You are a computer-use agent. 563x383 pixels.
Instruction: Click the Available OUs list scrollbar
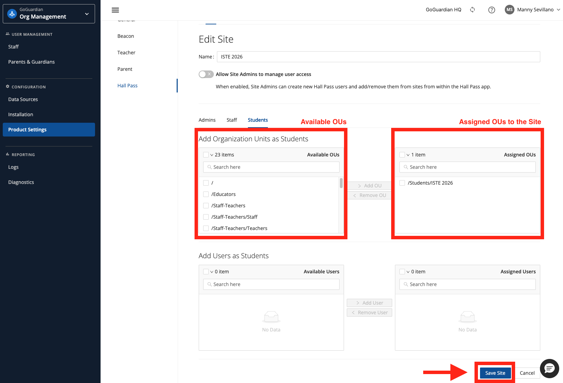click(x=341, y=183)
